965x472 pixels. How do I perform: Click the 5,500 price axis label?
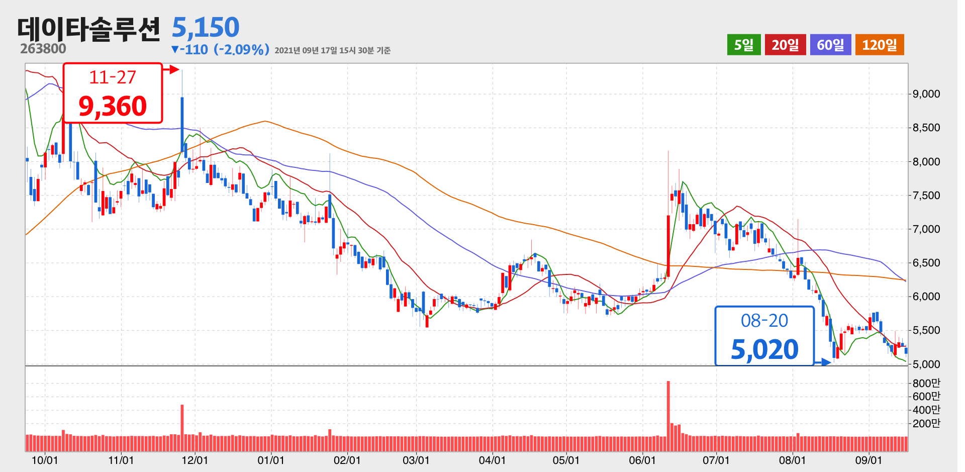pos(926,330)
